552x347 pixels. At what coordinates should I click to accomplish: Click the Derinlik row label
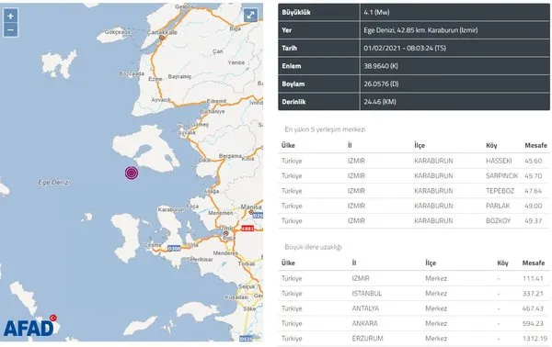coord(294,102)
